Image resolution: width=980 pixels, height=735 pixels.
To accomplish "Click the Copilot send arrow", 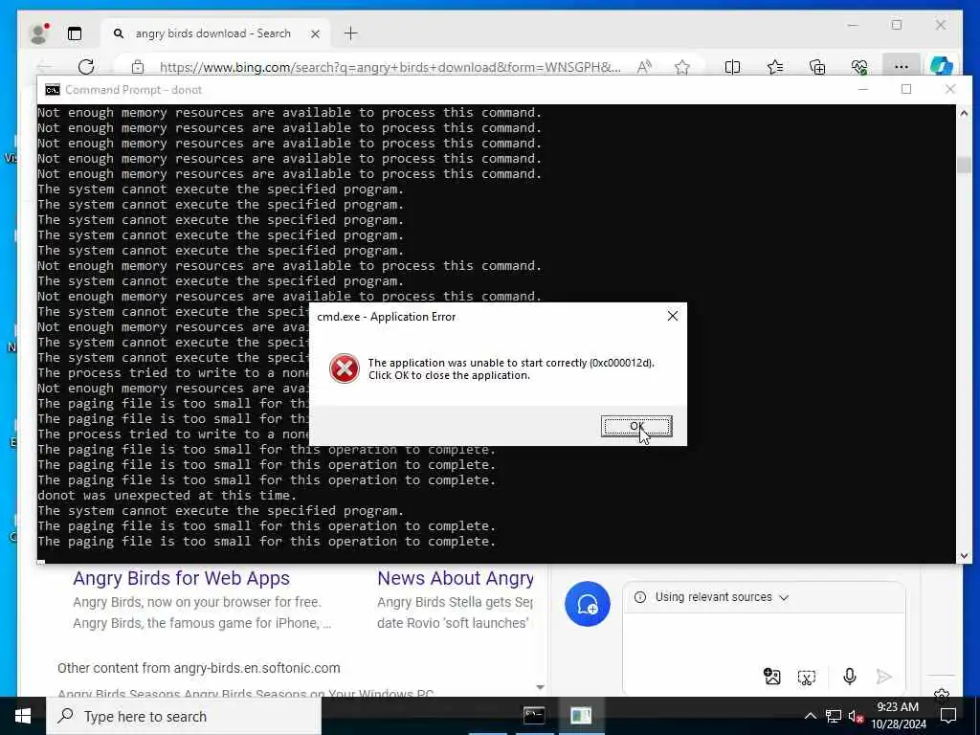I will 883,677.
